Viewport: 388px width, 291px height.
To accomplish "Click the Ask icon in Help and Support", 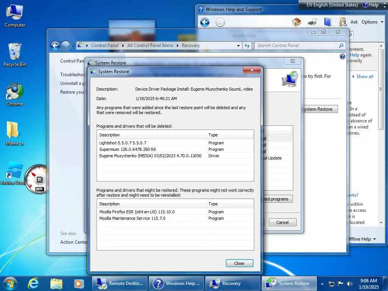I will tap(349, 22).
